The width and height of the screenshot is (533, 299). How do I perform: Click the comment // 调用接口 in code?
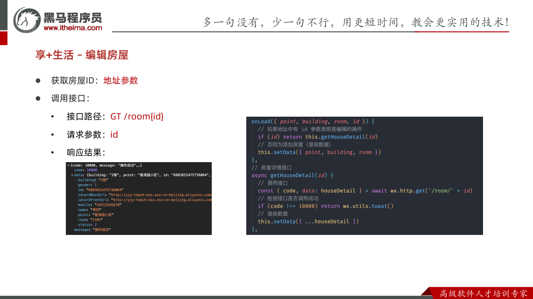(272, 183)
